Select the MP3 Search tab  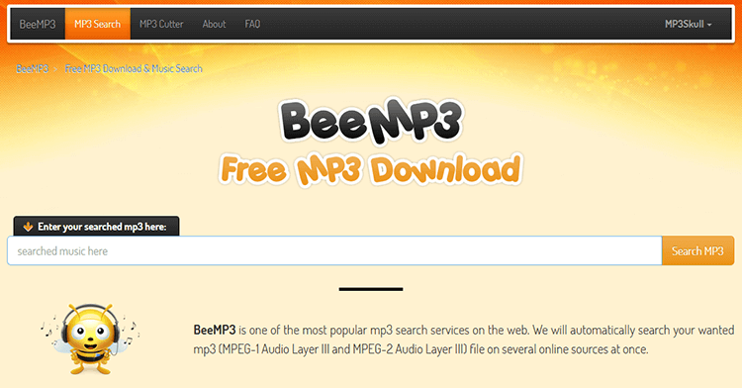tap(98, 24)
